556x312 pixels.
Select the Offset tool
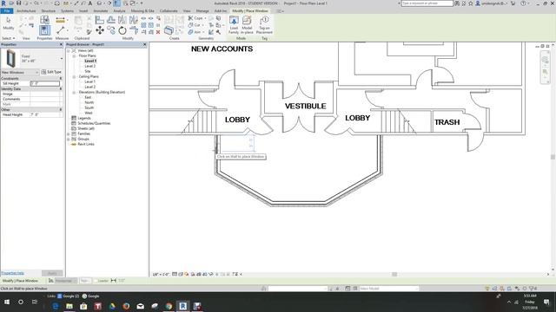pyautogui.click(x=111, y=20)
